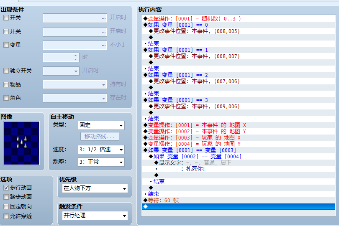The height and width of the screenshot is (226, 339).
Task: Select the spike event image thumbnail
Action: tap(22, 143)
